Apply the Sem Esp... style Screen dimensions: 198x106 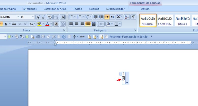point(165,20)
